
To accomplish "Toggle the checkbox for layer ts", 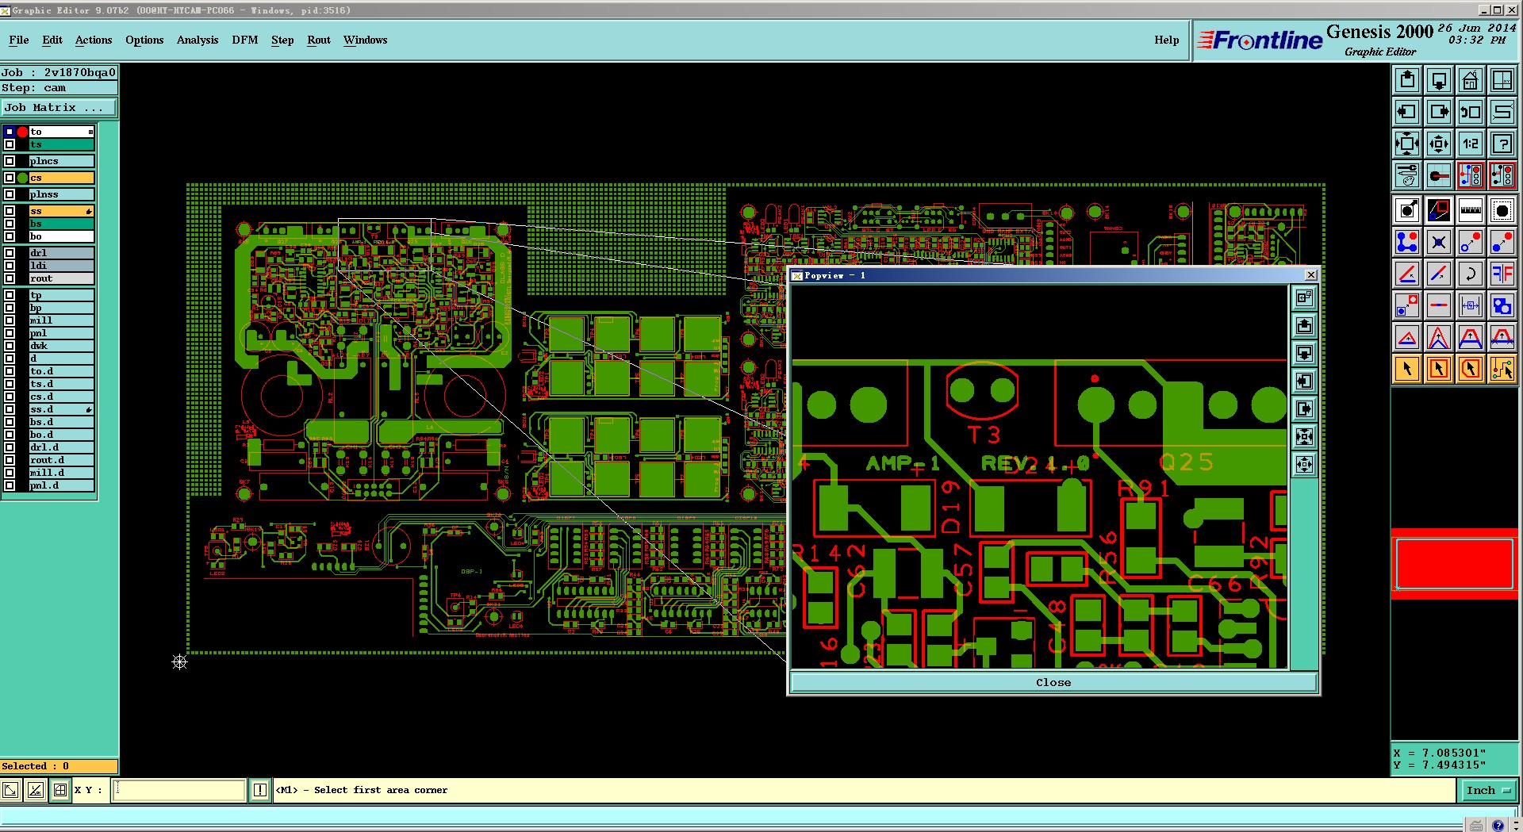I will 10,144.
